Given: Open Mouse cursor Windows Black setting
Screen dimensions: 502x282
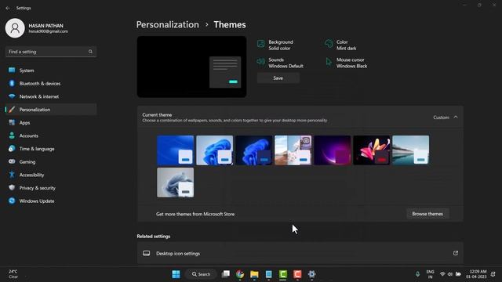Looking at the screenshot, I should click(346, 63).
